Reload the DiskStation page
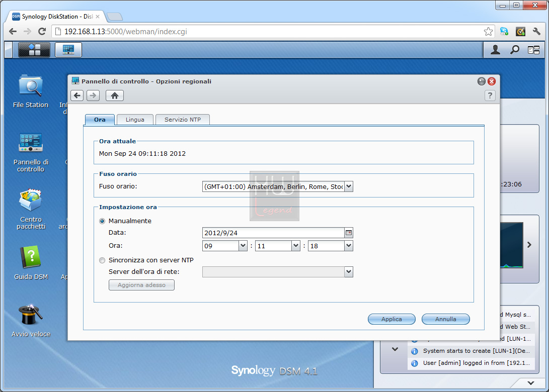 (42, 32)
